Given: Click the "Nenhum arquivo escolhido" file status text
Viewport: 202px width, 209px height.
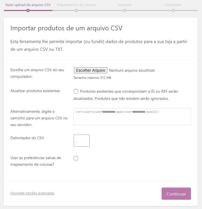Looking at the screenshot, I should pos(132,70).
